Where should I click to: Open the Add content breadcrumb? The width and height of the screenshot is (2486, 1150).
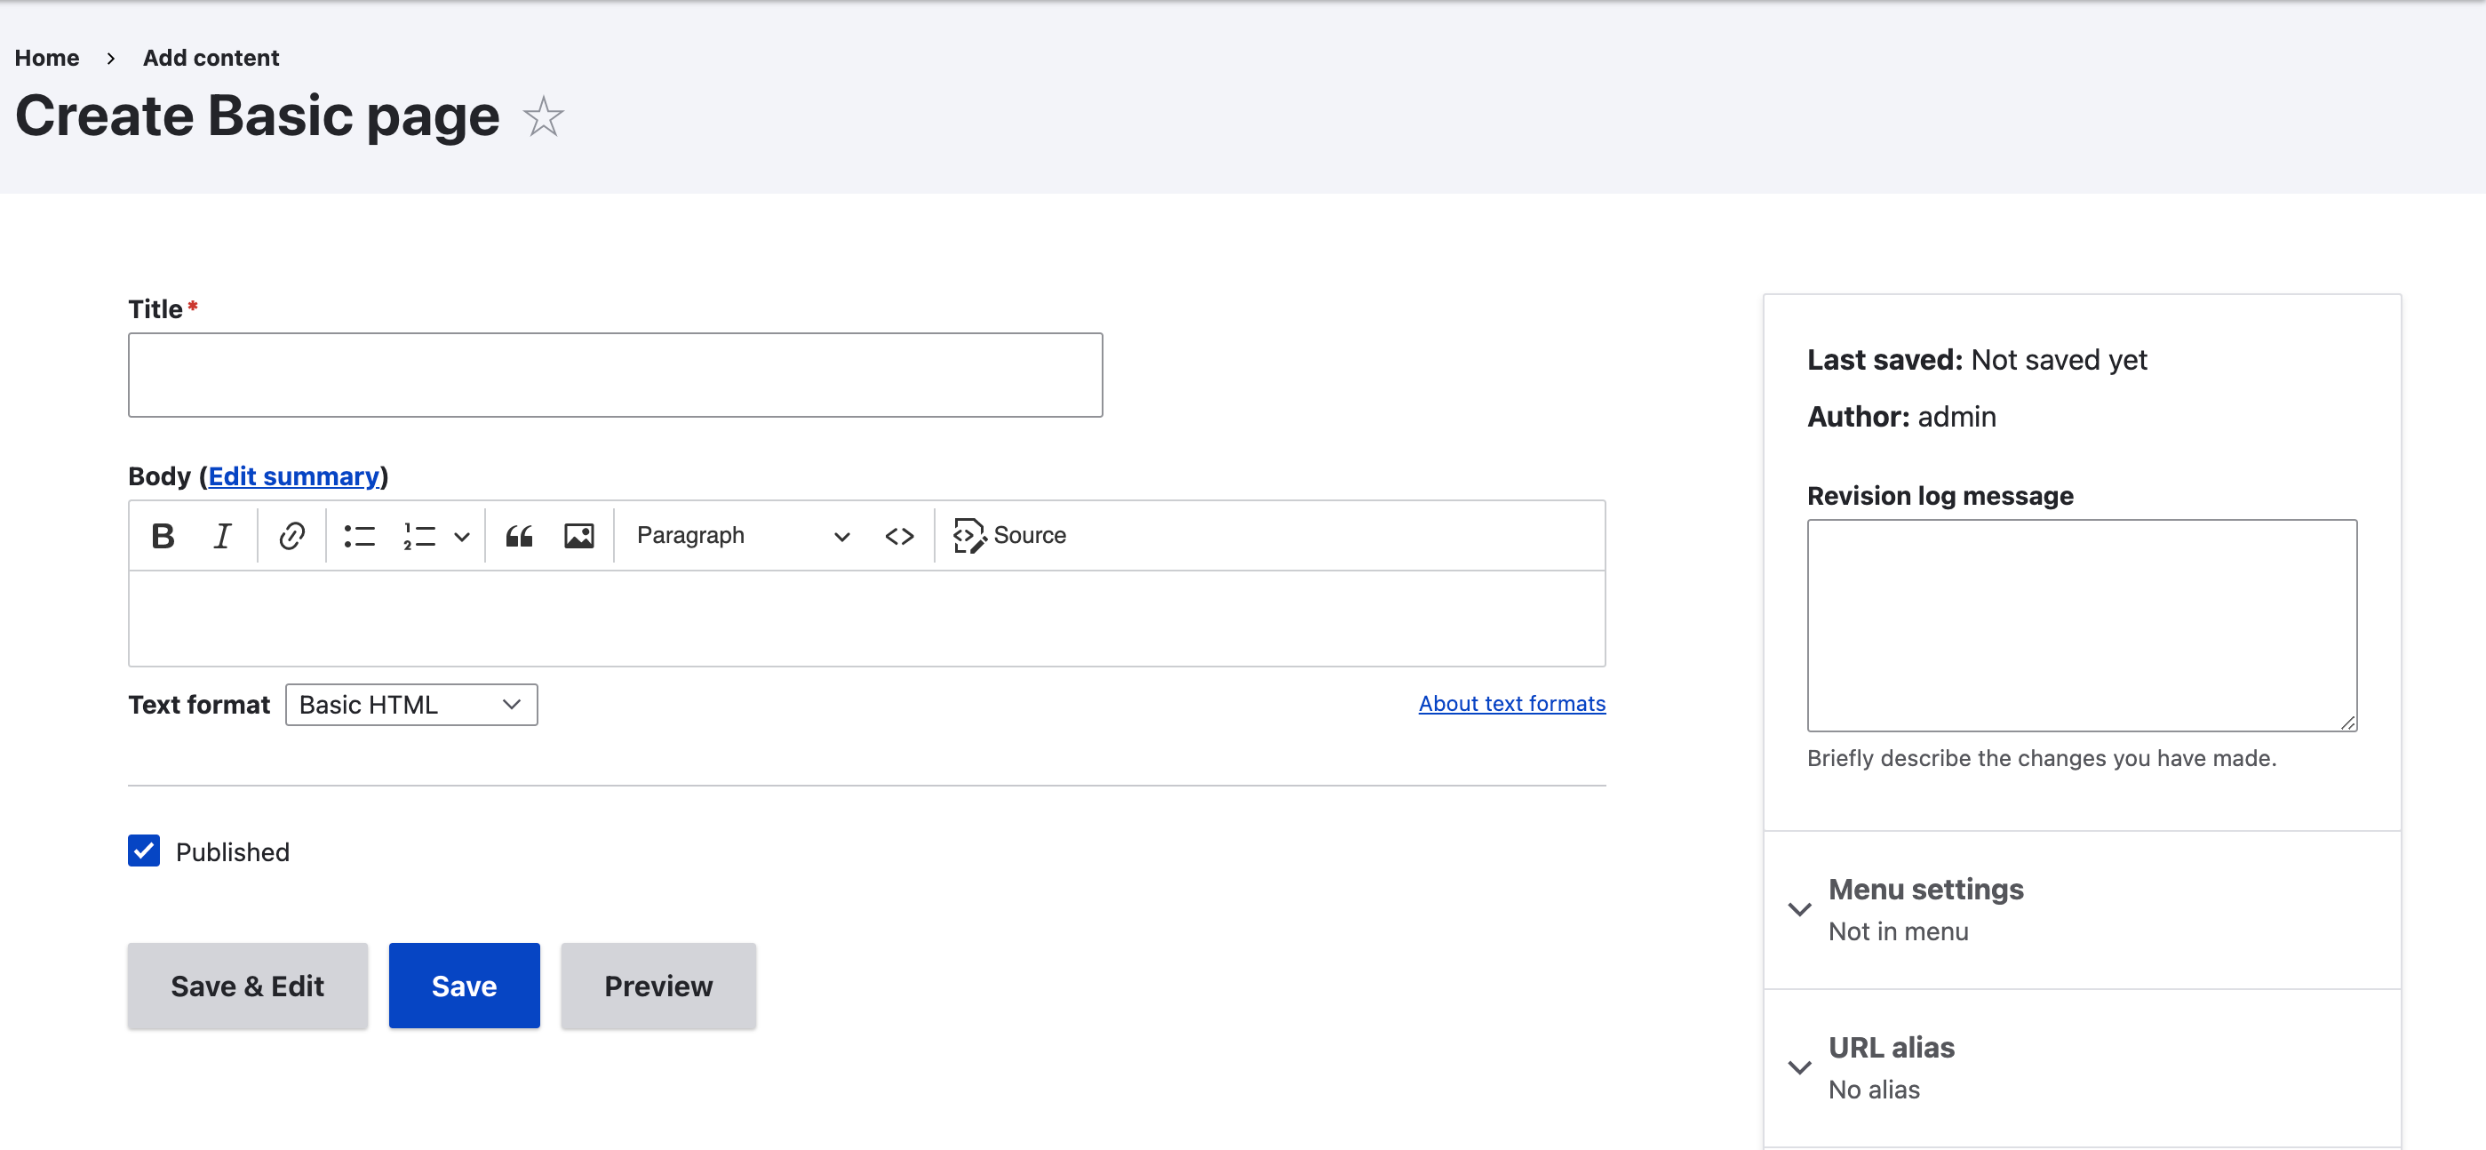[x=211, y=58]
